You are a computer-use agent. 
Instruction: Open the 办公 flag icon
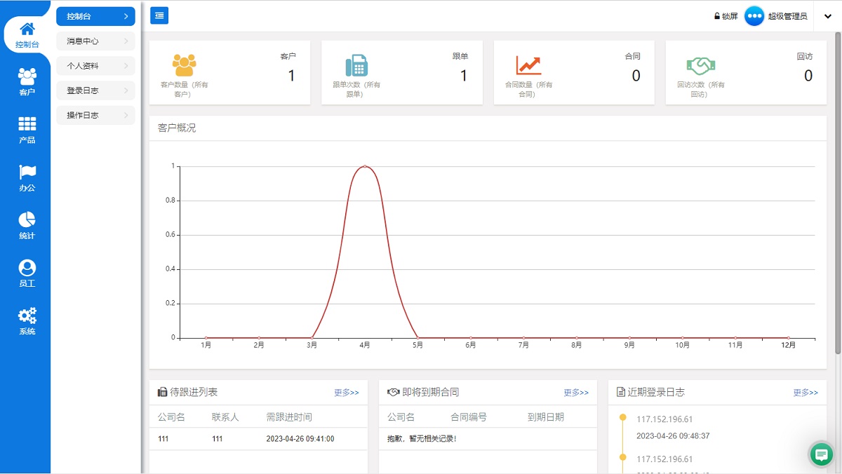(27, 178)
